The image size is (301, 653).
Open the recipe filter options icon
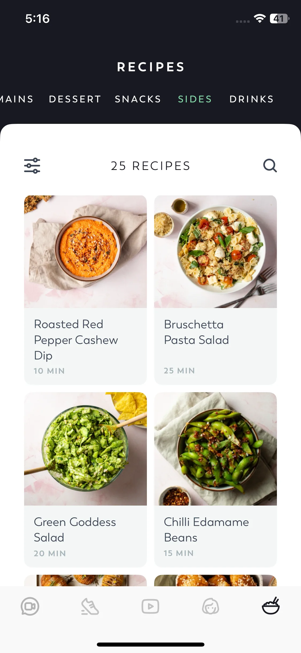pyautogui.click(x=32, y=166)
